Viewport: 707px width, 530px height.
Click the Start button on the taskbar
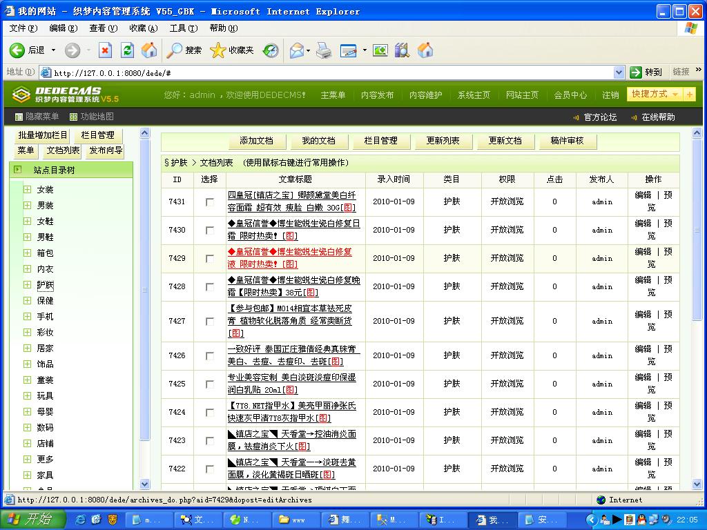tap(33, 519)
